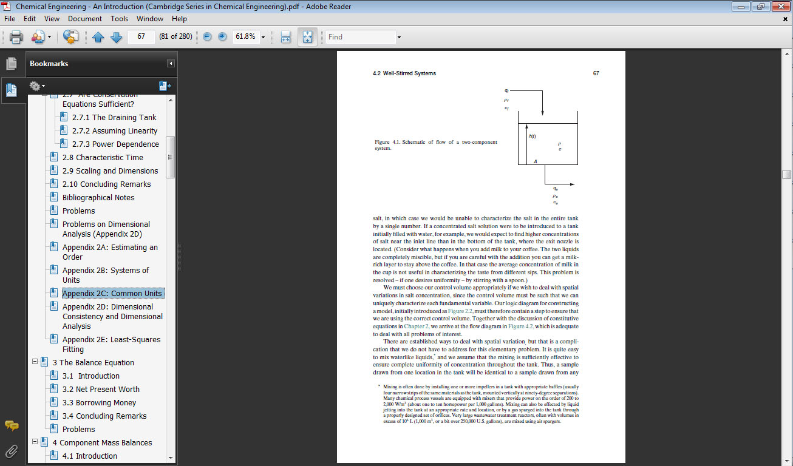Go to the next page

(x=115, y=36)
